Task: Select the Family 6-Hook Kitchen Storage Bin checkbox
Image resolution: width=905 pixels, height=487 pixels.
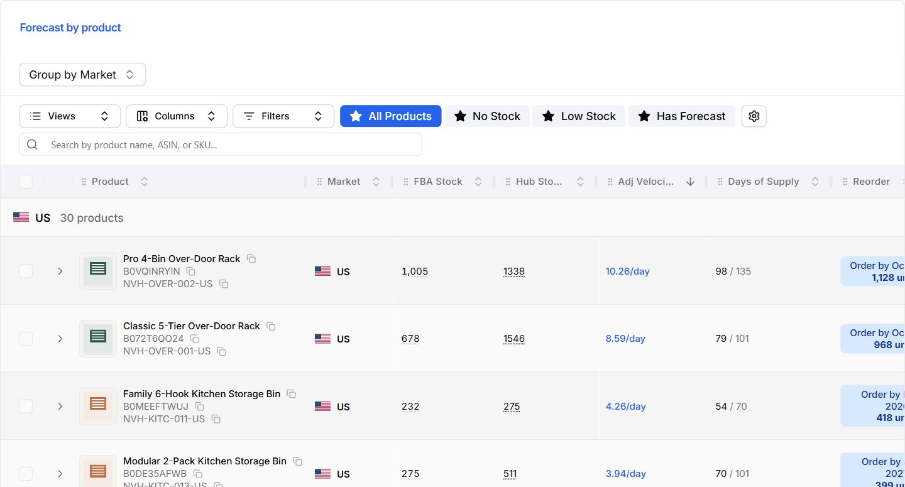Action: tap(26, 407)
